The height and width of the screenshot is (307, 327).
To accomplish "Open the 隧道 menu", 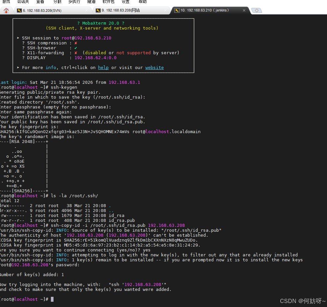I will tap(91, 2).
